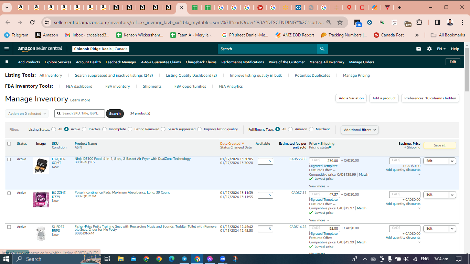Open Manage All Inventory in the nav bar
Image resolution: width=470 pixels, height=264 pixels.
[x=327, y=62]
